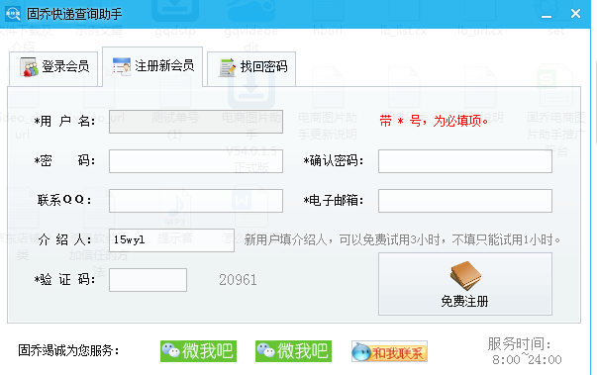
Task: Focus the 联系QQ input field
Action: [196, 201]
